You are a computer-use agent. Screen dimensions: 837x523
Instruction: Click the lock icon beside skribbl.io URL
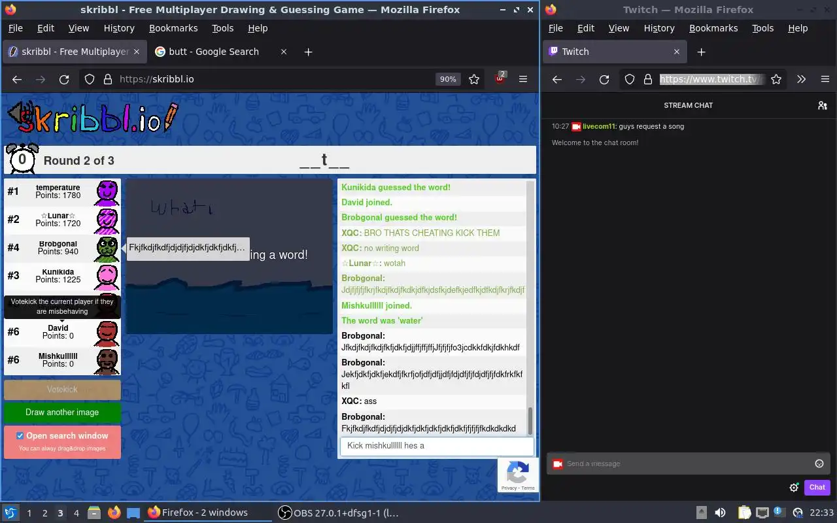(x=108, y=79)
